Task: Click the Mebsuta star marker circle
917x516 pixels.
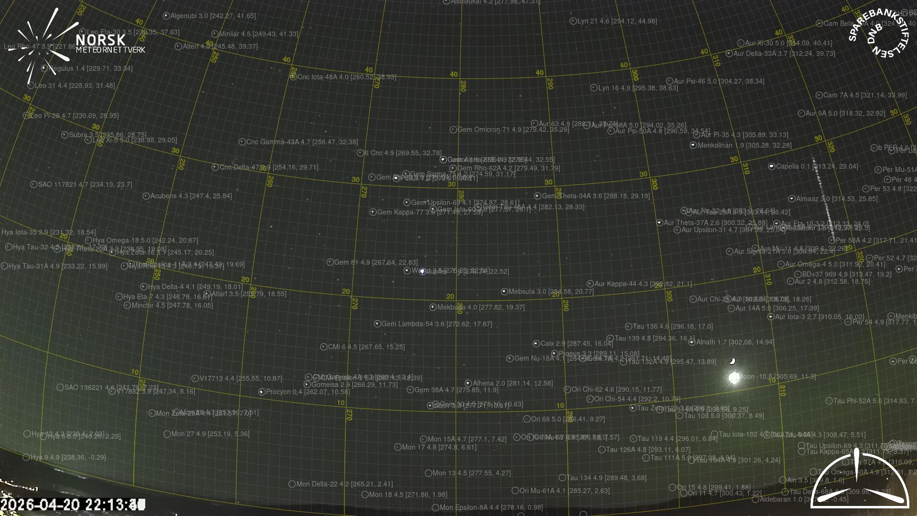Action: click(x=504, y=291)
